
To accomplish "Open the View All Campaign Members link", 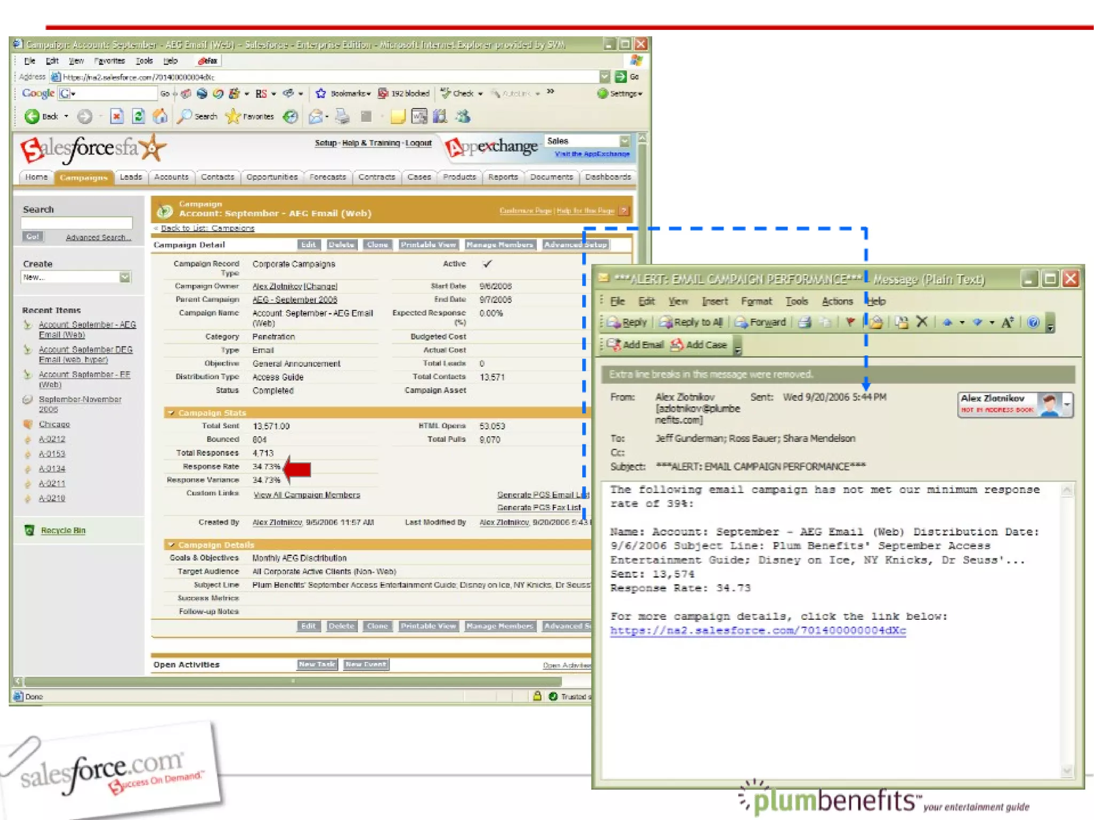I will [307, 495].
